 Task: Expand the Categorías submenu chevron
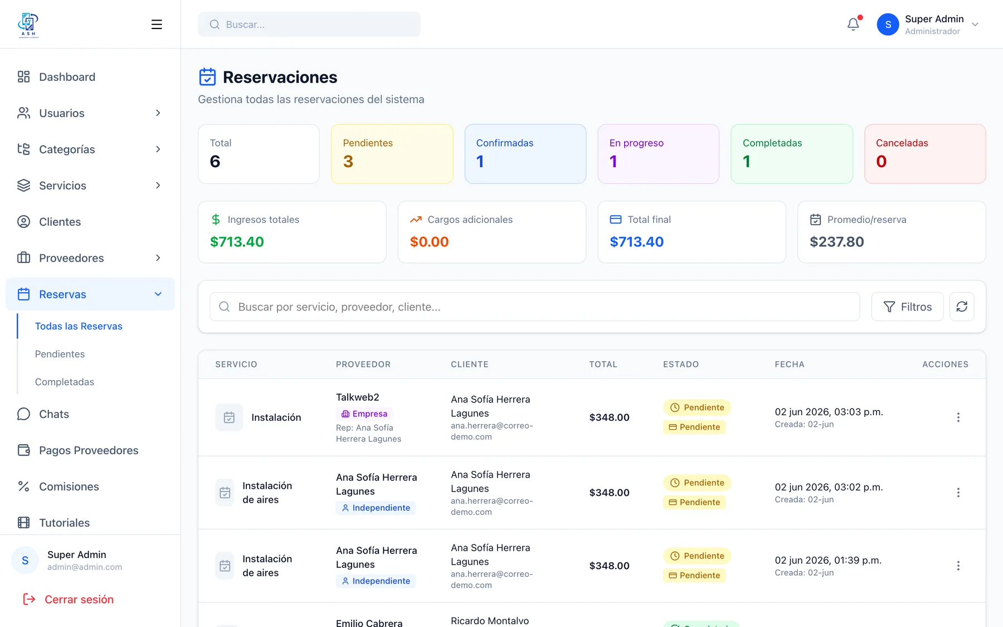[x=158, y=149]
